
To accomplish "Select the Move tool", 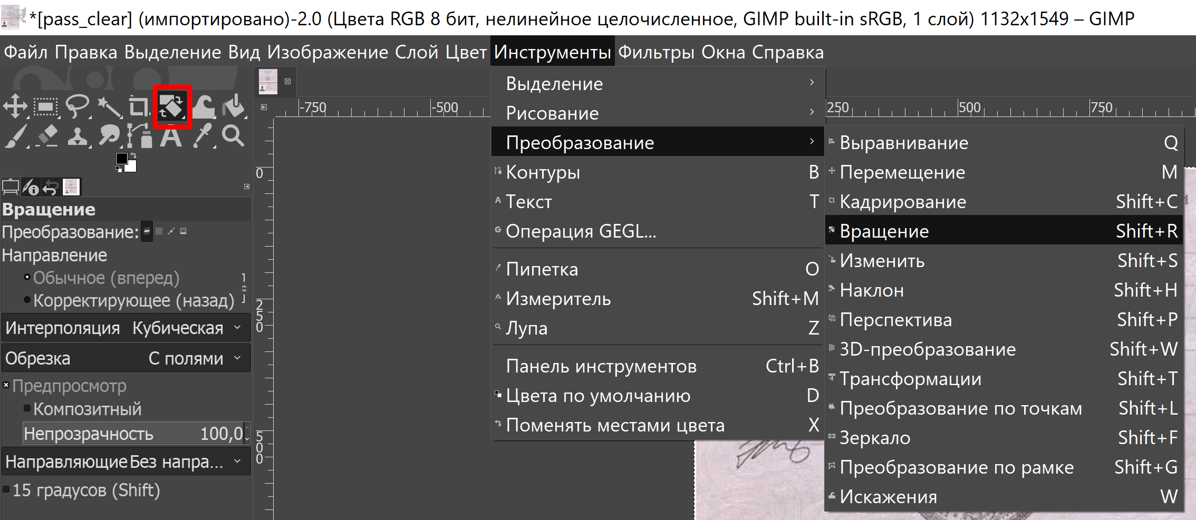I will (x=16, y=105).
